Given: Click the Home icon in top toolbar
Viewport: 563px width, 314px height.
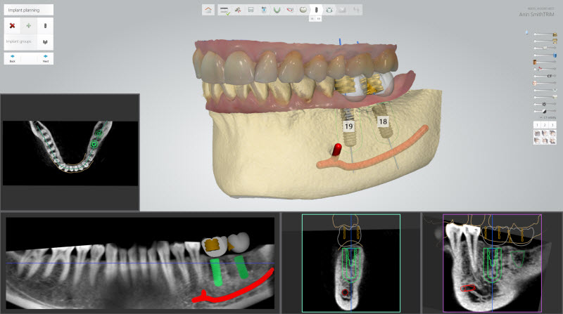Looking at the screenshot, I should pos(208,10).
